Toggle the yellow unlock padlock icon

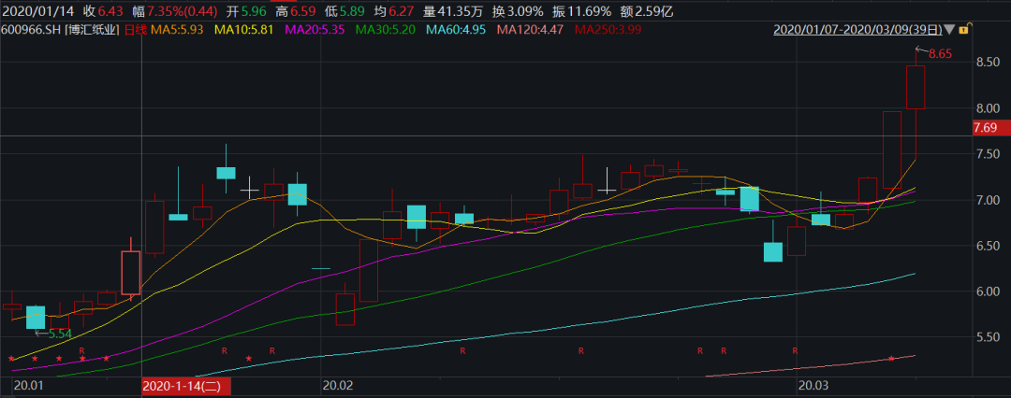pos(964,29)
